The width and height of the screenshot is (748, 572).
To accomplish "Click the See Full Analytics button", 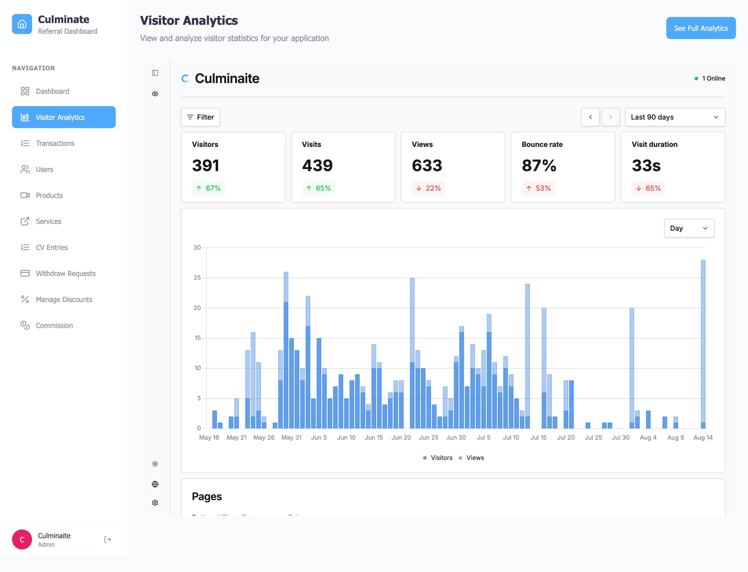I will (701, 28).
